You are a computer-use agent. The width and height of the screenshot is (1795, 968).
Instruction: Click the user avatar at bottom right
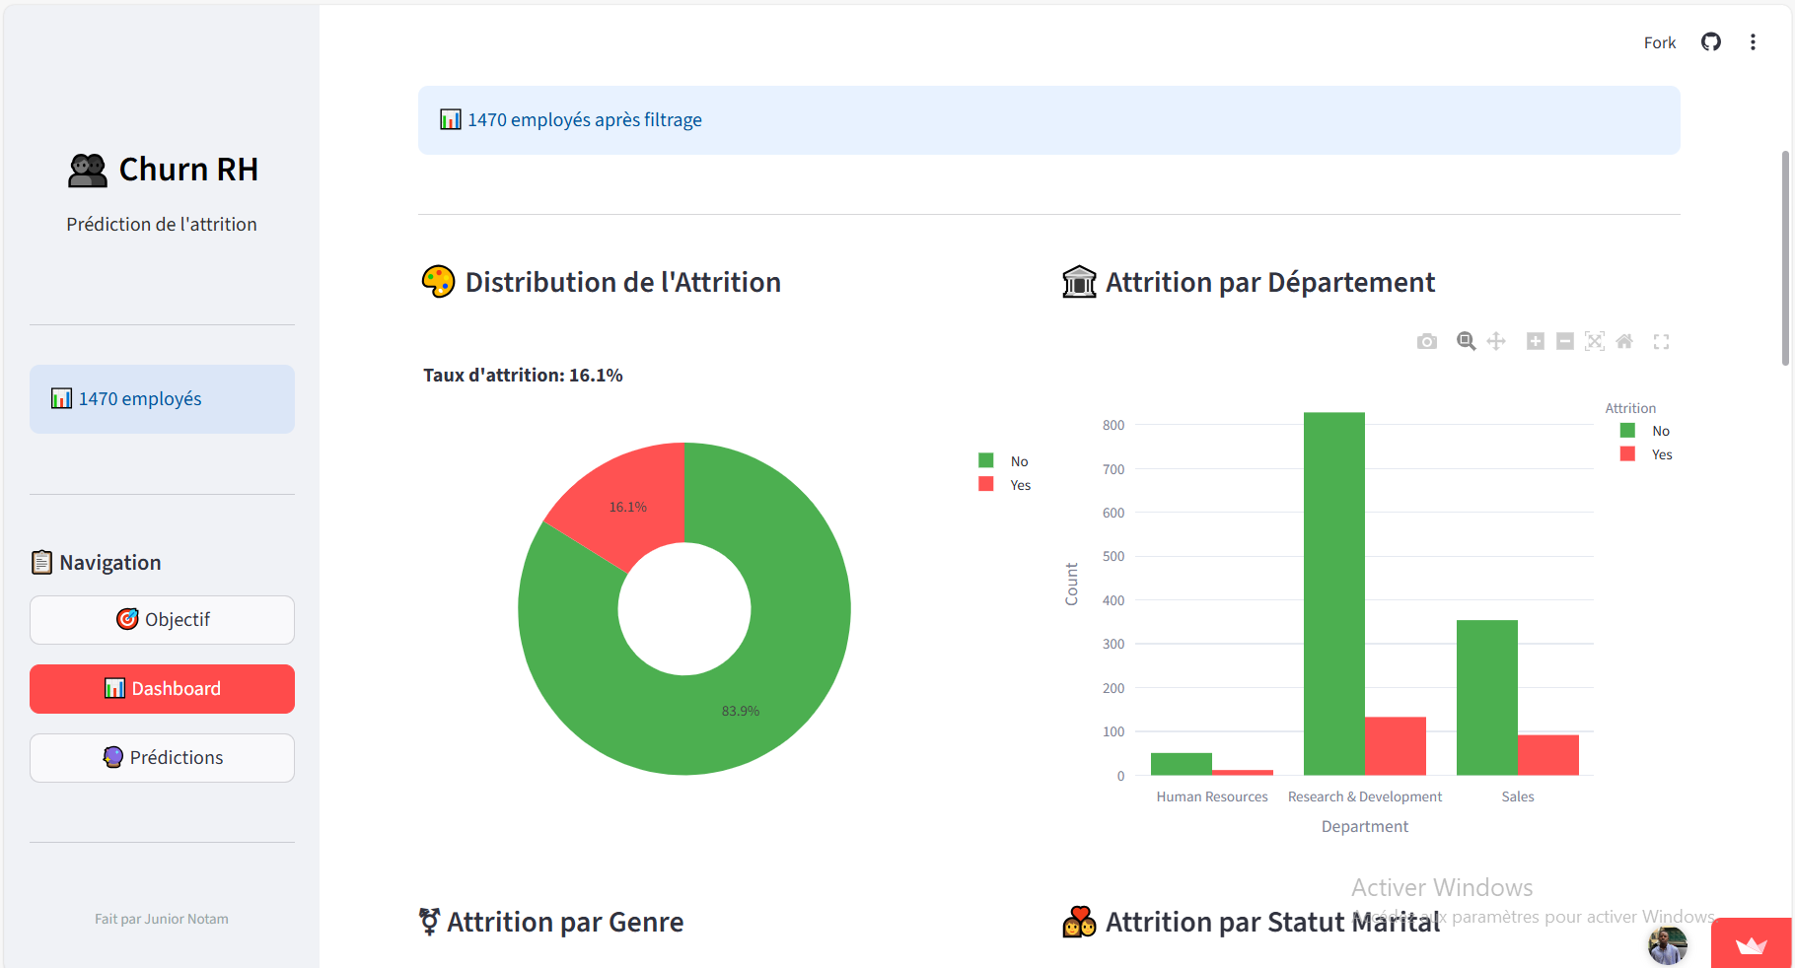pyautogui.click(x=1667, y=945)
